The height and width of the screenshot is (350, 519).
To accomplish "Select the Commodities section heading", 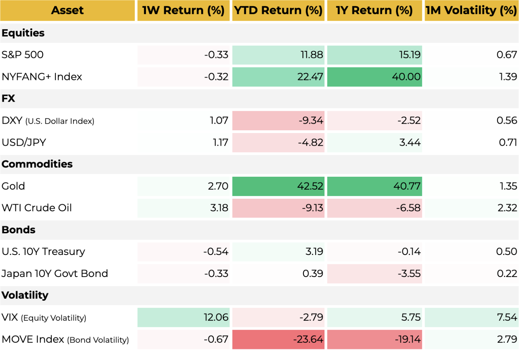I will [x=37, y=164].
